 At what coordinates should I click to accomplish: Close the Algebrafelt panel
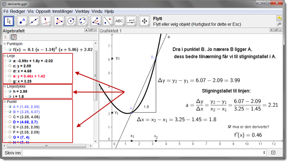(95, 30)
